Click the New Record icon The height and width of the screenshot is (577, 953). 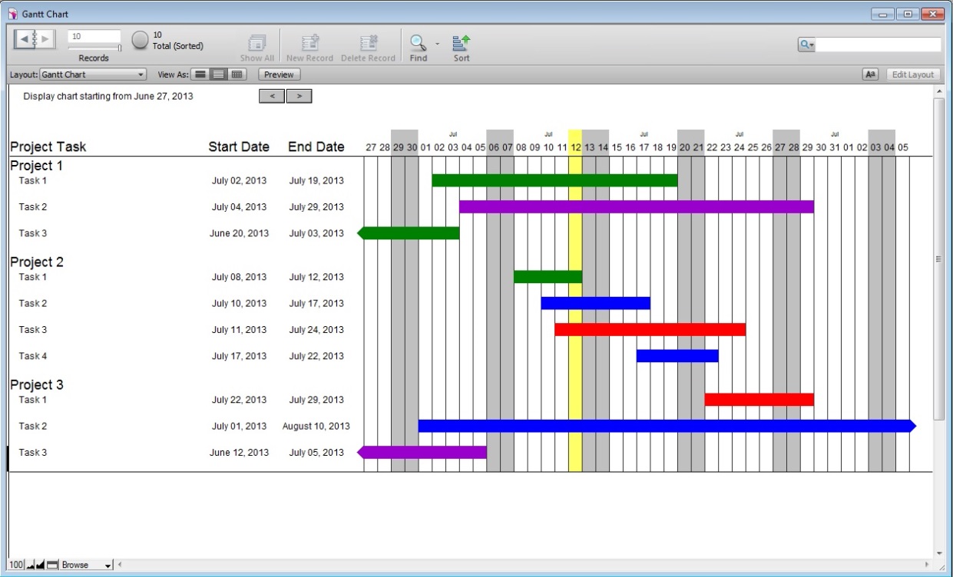310,43
